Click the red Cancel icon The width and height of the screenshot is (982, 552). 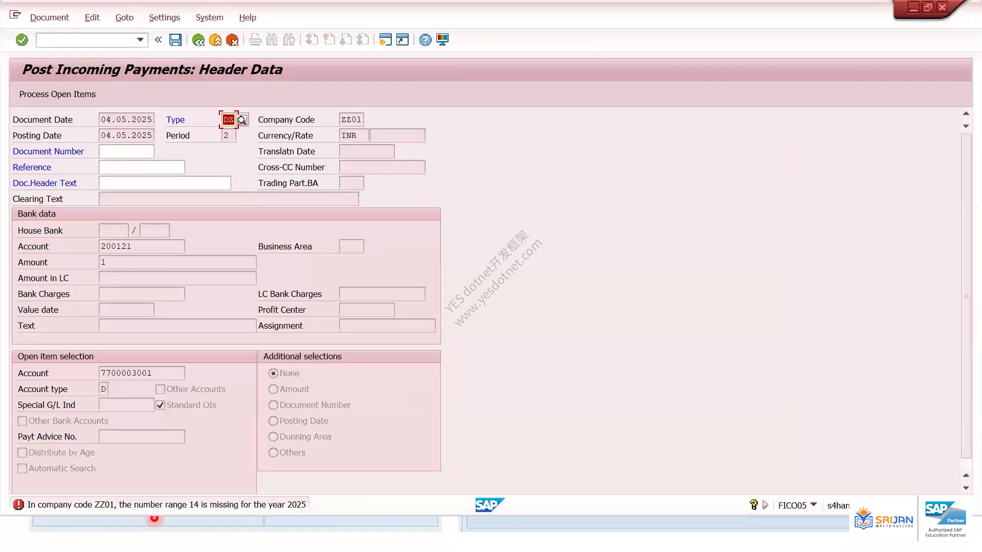[x=232, y=40]
